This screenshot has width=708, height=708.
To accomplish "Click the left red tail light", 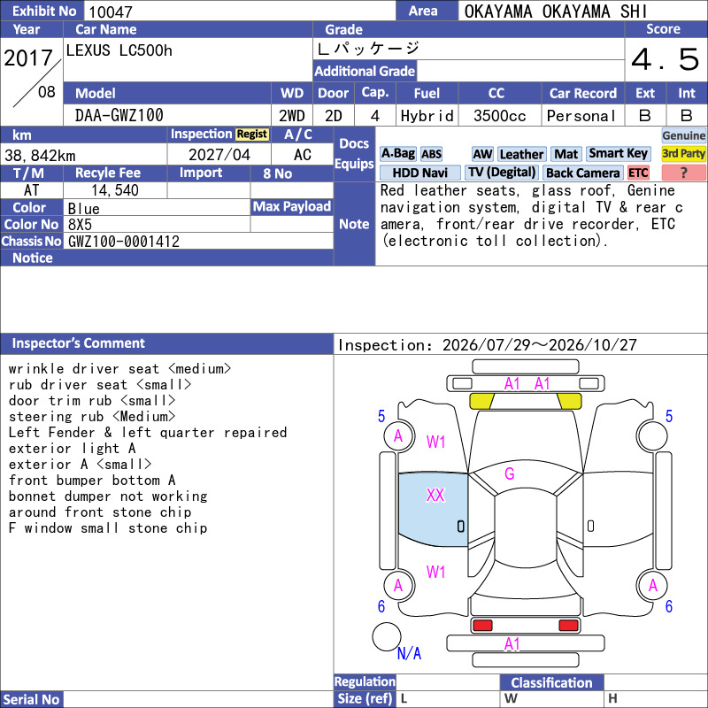I will coord(481,626).
